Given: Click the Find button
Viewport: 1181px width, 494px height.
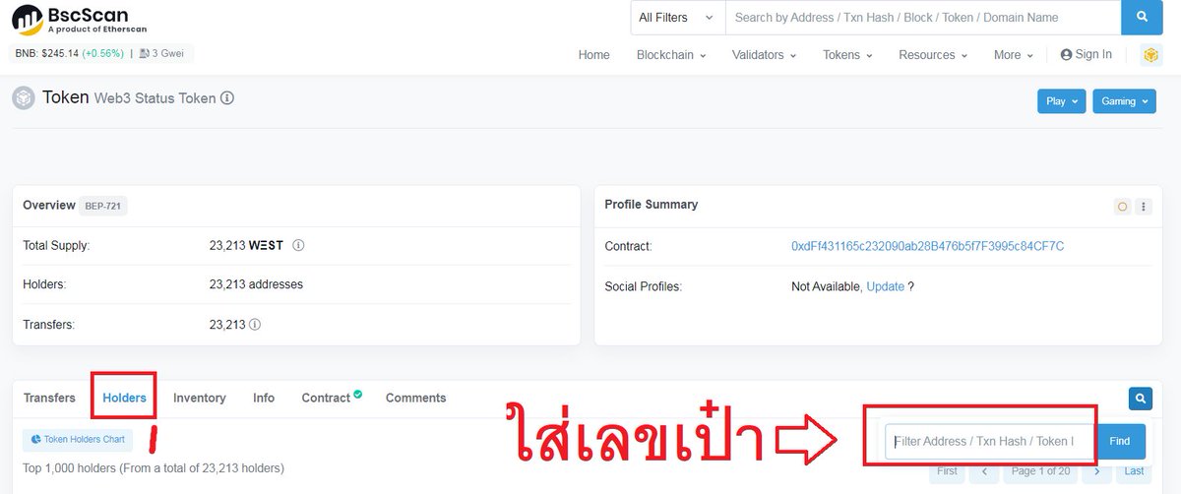Looking at the screenshot, I should point(1120,442).
